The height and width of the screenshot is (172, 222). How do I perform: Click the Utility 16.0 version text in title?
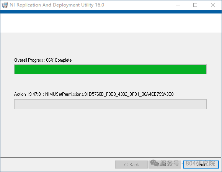point(93,5)
